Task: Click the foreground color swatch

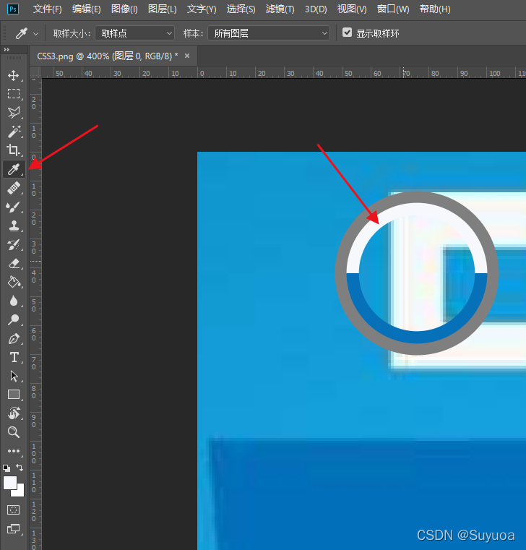Action: 10,483
